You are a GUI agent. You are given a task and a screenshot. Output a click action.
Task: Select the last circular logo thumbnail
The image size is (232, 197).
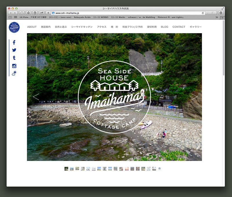pos(159,169)
